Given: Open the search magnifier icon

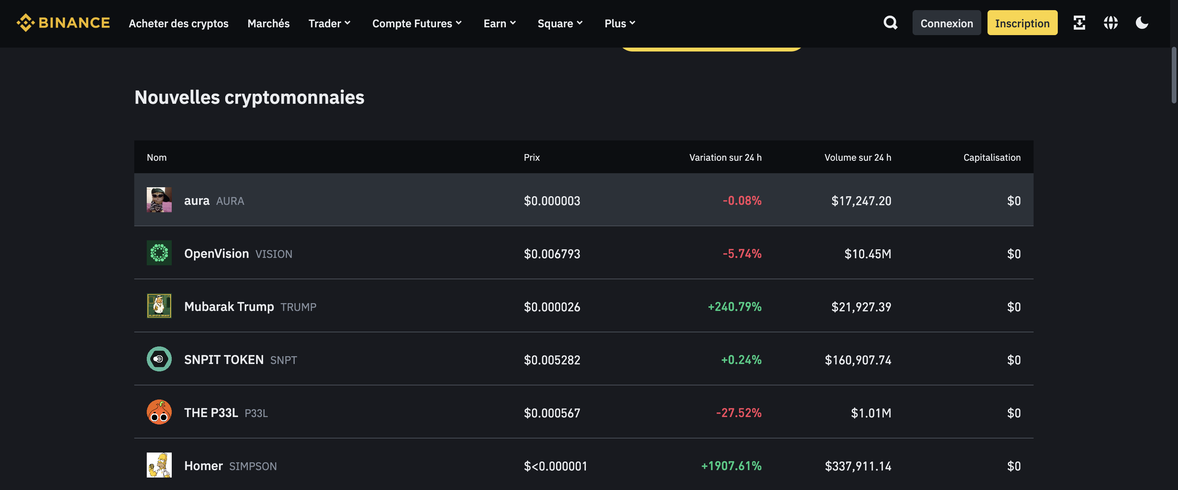Looking at the screenshot, I should coord(890,23).
